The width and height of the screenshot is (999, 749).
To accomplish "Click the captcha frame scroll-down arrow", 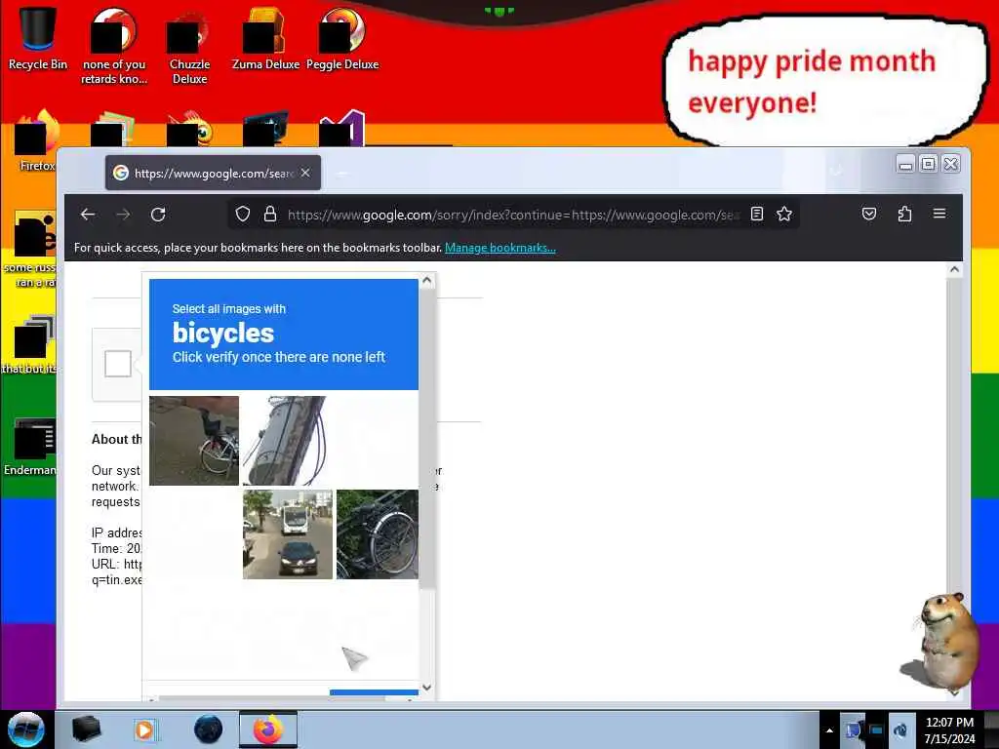I will click(427, 688).
